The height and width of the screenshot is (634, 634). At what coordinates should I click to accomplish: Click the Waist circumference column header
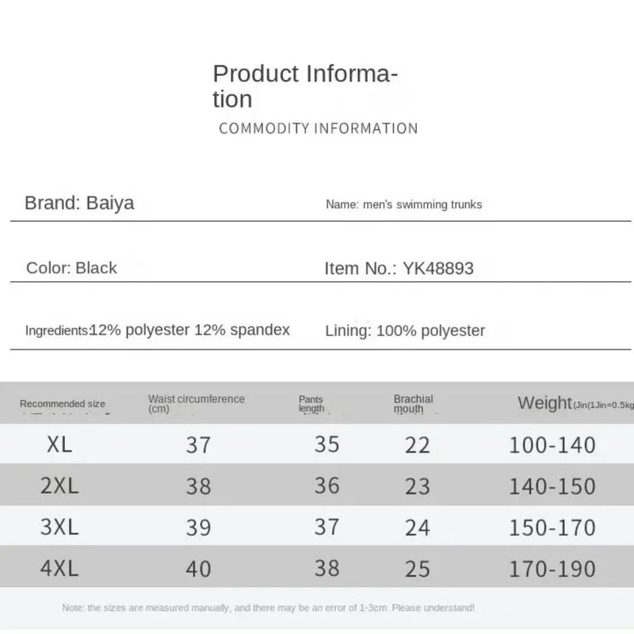click(x=196, y=403)
